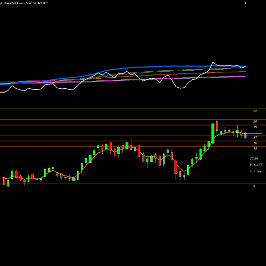266x266 pixels.
Task: Click the red candle at the chart's highest peak
Action: pos(217,126)
